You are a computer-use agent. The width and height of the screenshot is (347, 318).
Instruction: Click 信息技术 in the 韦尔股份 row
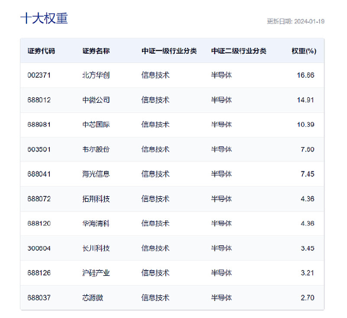coord(155,150)
